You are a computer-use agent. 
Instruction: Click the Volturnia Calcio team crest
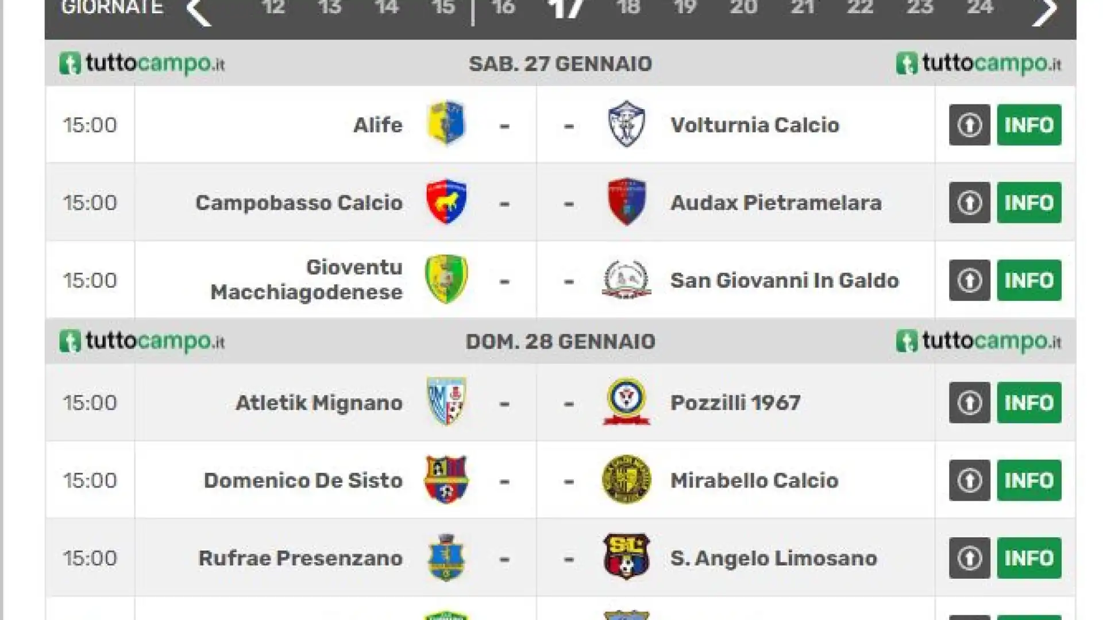[626, 124]
